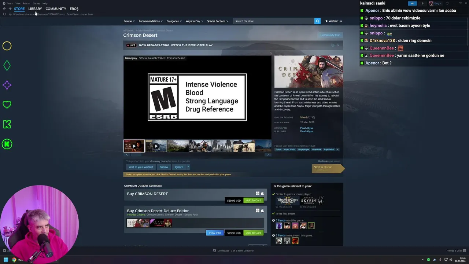Click the yellow circle overlay icon

click(x=7, y=46)
